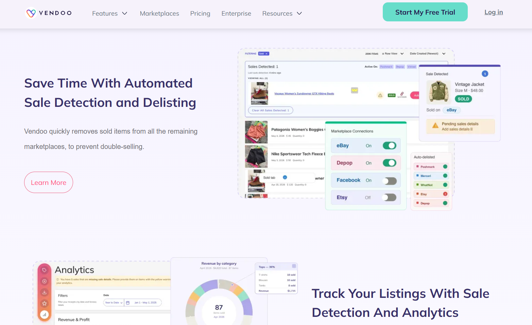532x325 pixels.
Task: Click the Vintage Jacket product image
Action: tap(439, 92)
